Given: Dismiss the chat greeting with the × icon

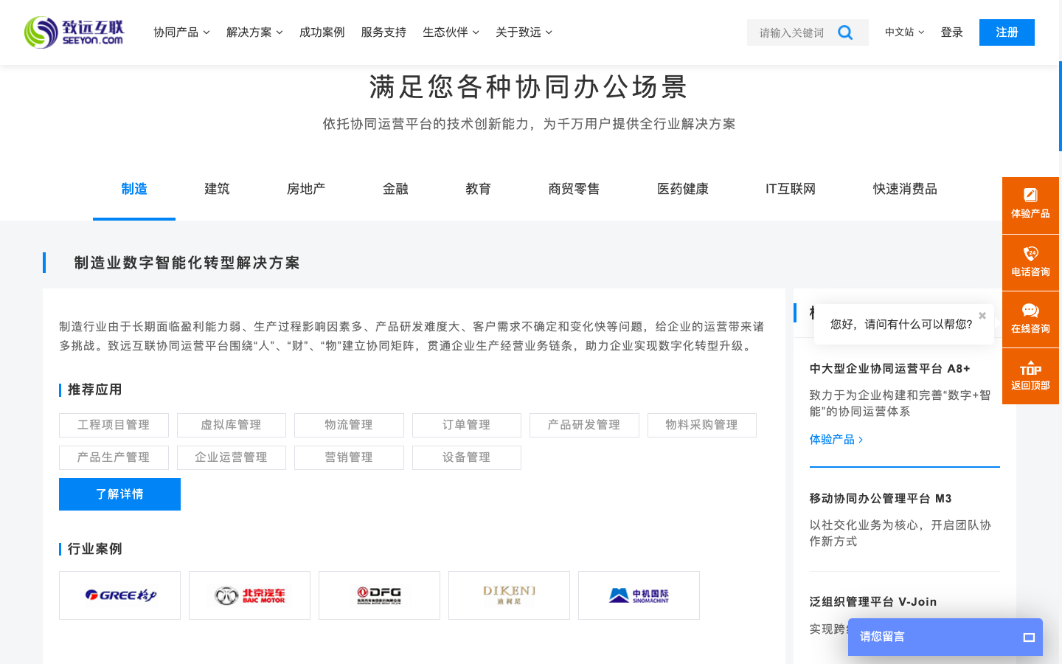Looking at the screenshot, I should 982,315.
